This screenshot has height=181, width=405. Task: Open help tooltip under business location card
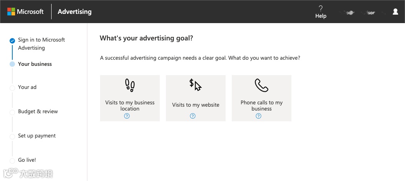[127, 116]
